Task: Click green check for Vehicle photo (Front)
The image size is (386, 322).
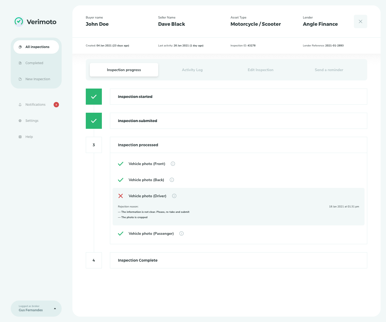Action: pos(121,164)
